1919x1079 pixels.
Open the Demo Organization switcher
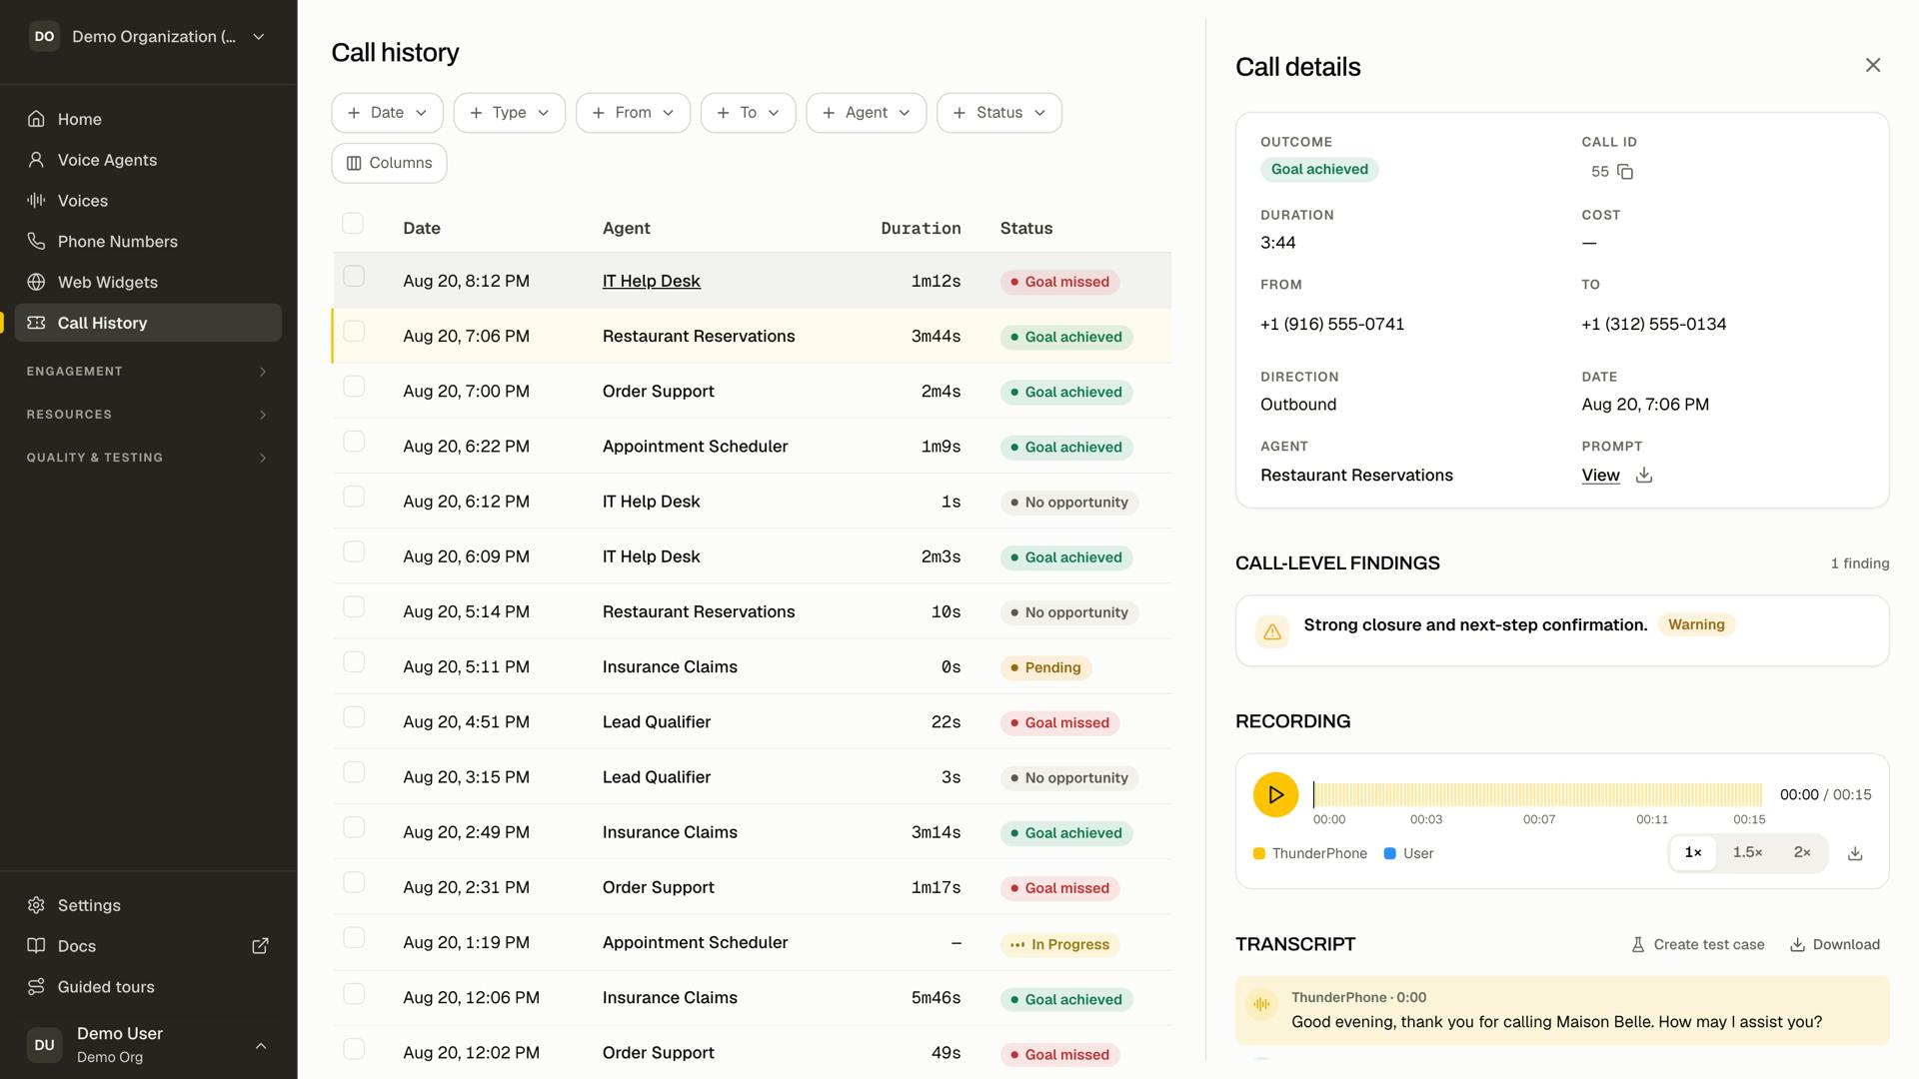(148, 37)
